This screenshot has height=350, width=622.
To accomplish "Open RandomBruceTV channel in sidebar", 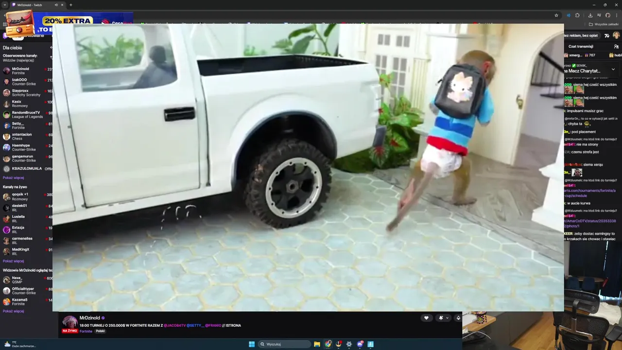I will pyautogui.click(x=27, y=114).
